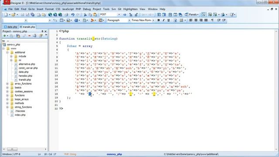The height and width of the screenshot is (157, 279).
Task: Open the Git menu
Action: pos(119,9)
